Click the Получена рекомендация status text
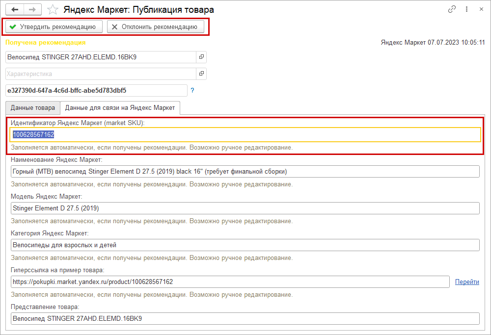The image size is (491, 335). tap(45, 43)
